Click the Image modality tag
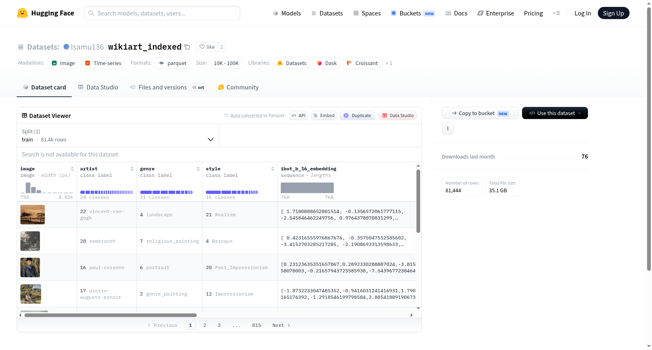The height and width of the screenshot is (350, 652). 63,63
